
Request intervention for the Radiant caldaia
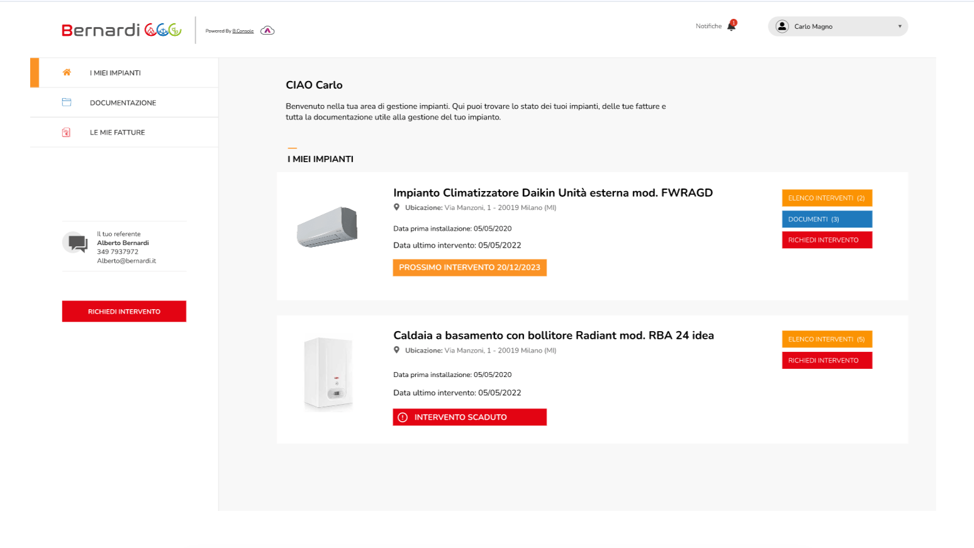click(827, 361)
